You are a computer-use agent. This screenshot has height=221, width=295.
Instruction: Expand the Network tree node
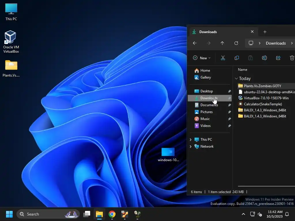pos(190,146)
